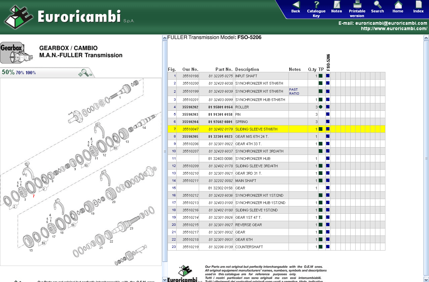Open the FAST RATIO note link
Screen dimensions: 429x282
[x=294, y=91]
